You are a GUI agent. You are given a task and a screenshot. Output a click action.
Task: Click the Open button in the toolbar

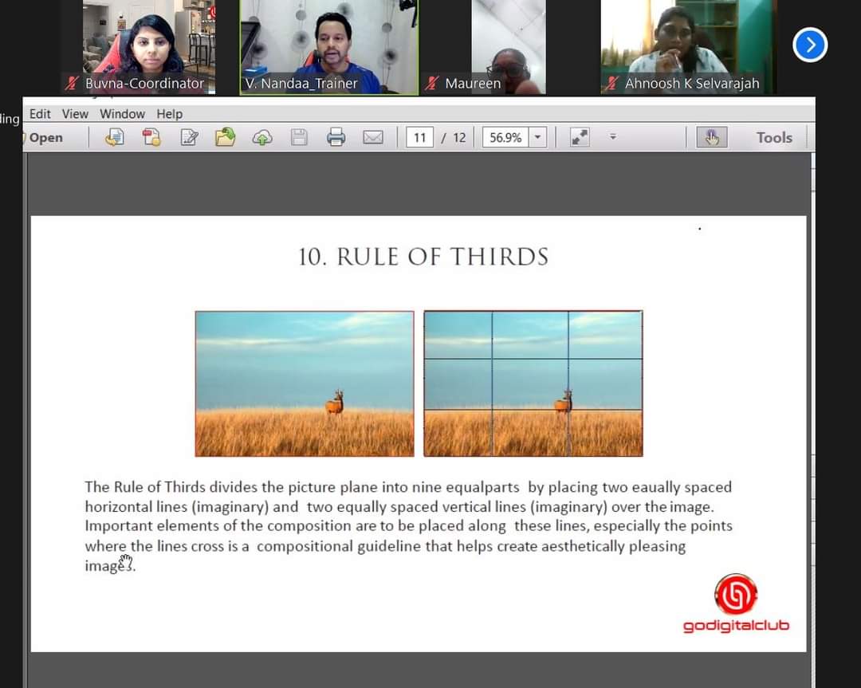coord(45,137)
